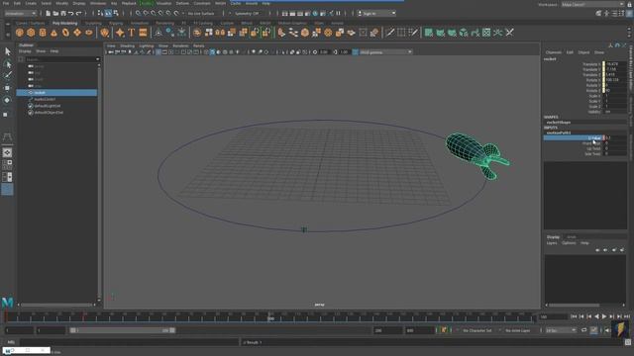Toggle Snap to points

154,13
